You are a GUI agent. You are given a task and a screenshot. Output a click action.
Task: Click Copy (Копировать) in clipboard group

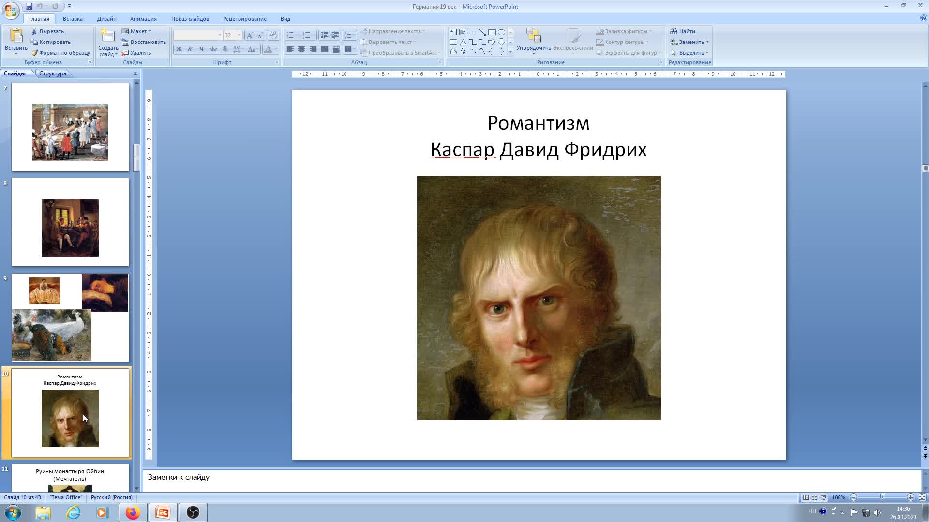point(51,42)
